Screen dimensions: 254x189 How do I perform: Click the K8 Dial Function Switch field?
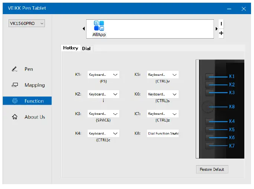(x=163, y=133)
